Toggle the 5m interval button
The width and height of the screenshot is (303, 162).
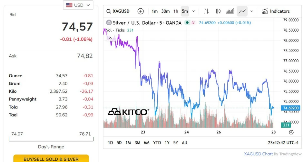coord(185,11)
